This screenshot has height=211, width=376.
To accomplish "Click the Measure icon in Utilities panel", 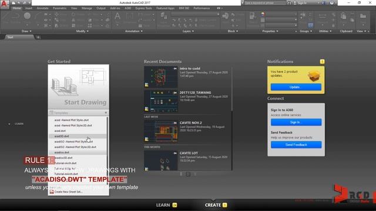I will coord(323,16).
